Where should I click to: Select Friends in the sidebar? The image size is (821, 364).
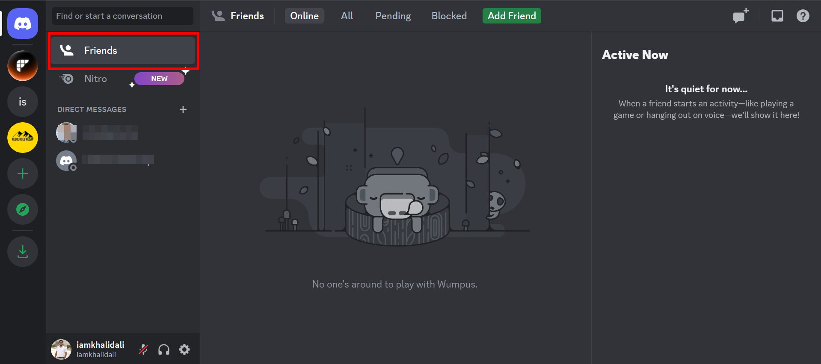click(x=123, y=50)
